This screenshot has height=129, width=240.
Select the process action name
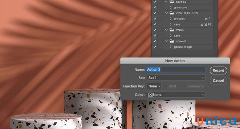click(x=179, y=19)
